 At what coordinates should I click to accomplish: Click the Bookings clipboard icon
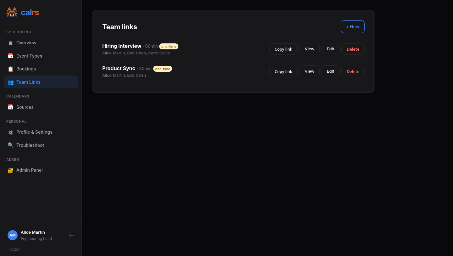point(11,69)
